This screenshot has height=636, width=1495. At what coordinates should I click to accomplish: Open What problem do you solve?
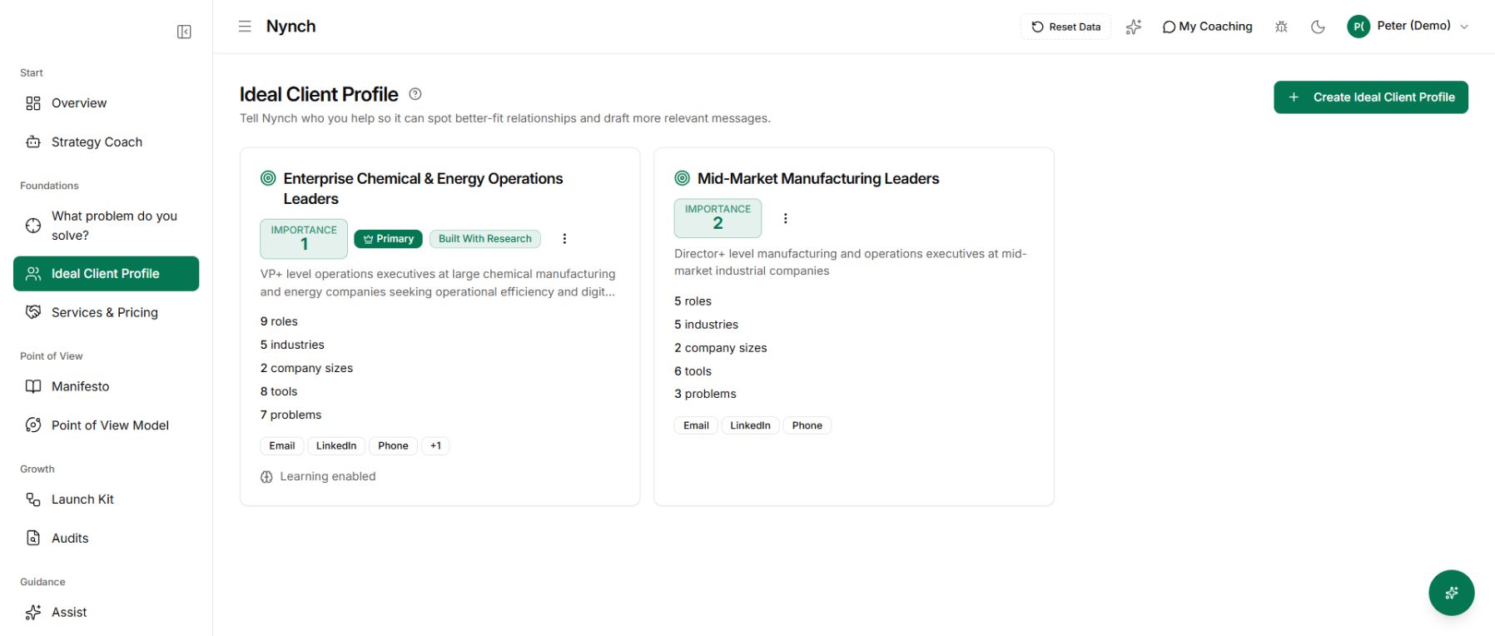click(x=106, y=226)
